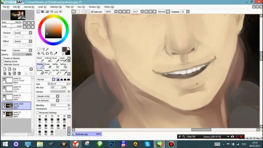The image size is (263, 148).
Task: Show the color wheel panel
Action: click(38, 12)
